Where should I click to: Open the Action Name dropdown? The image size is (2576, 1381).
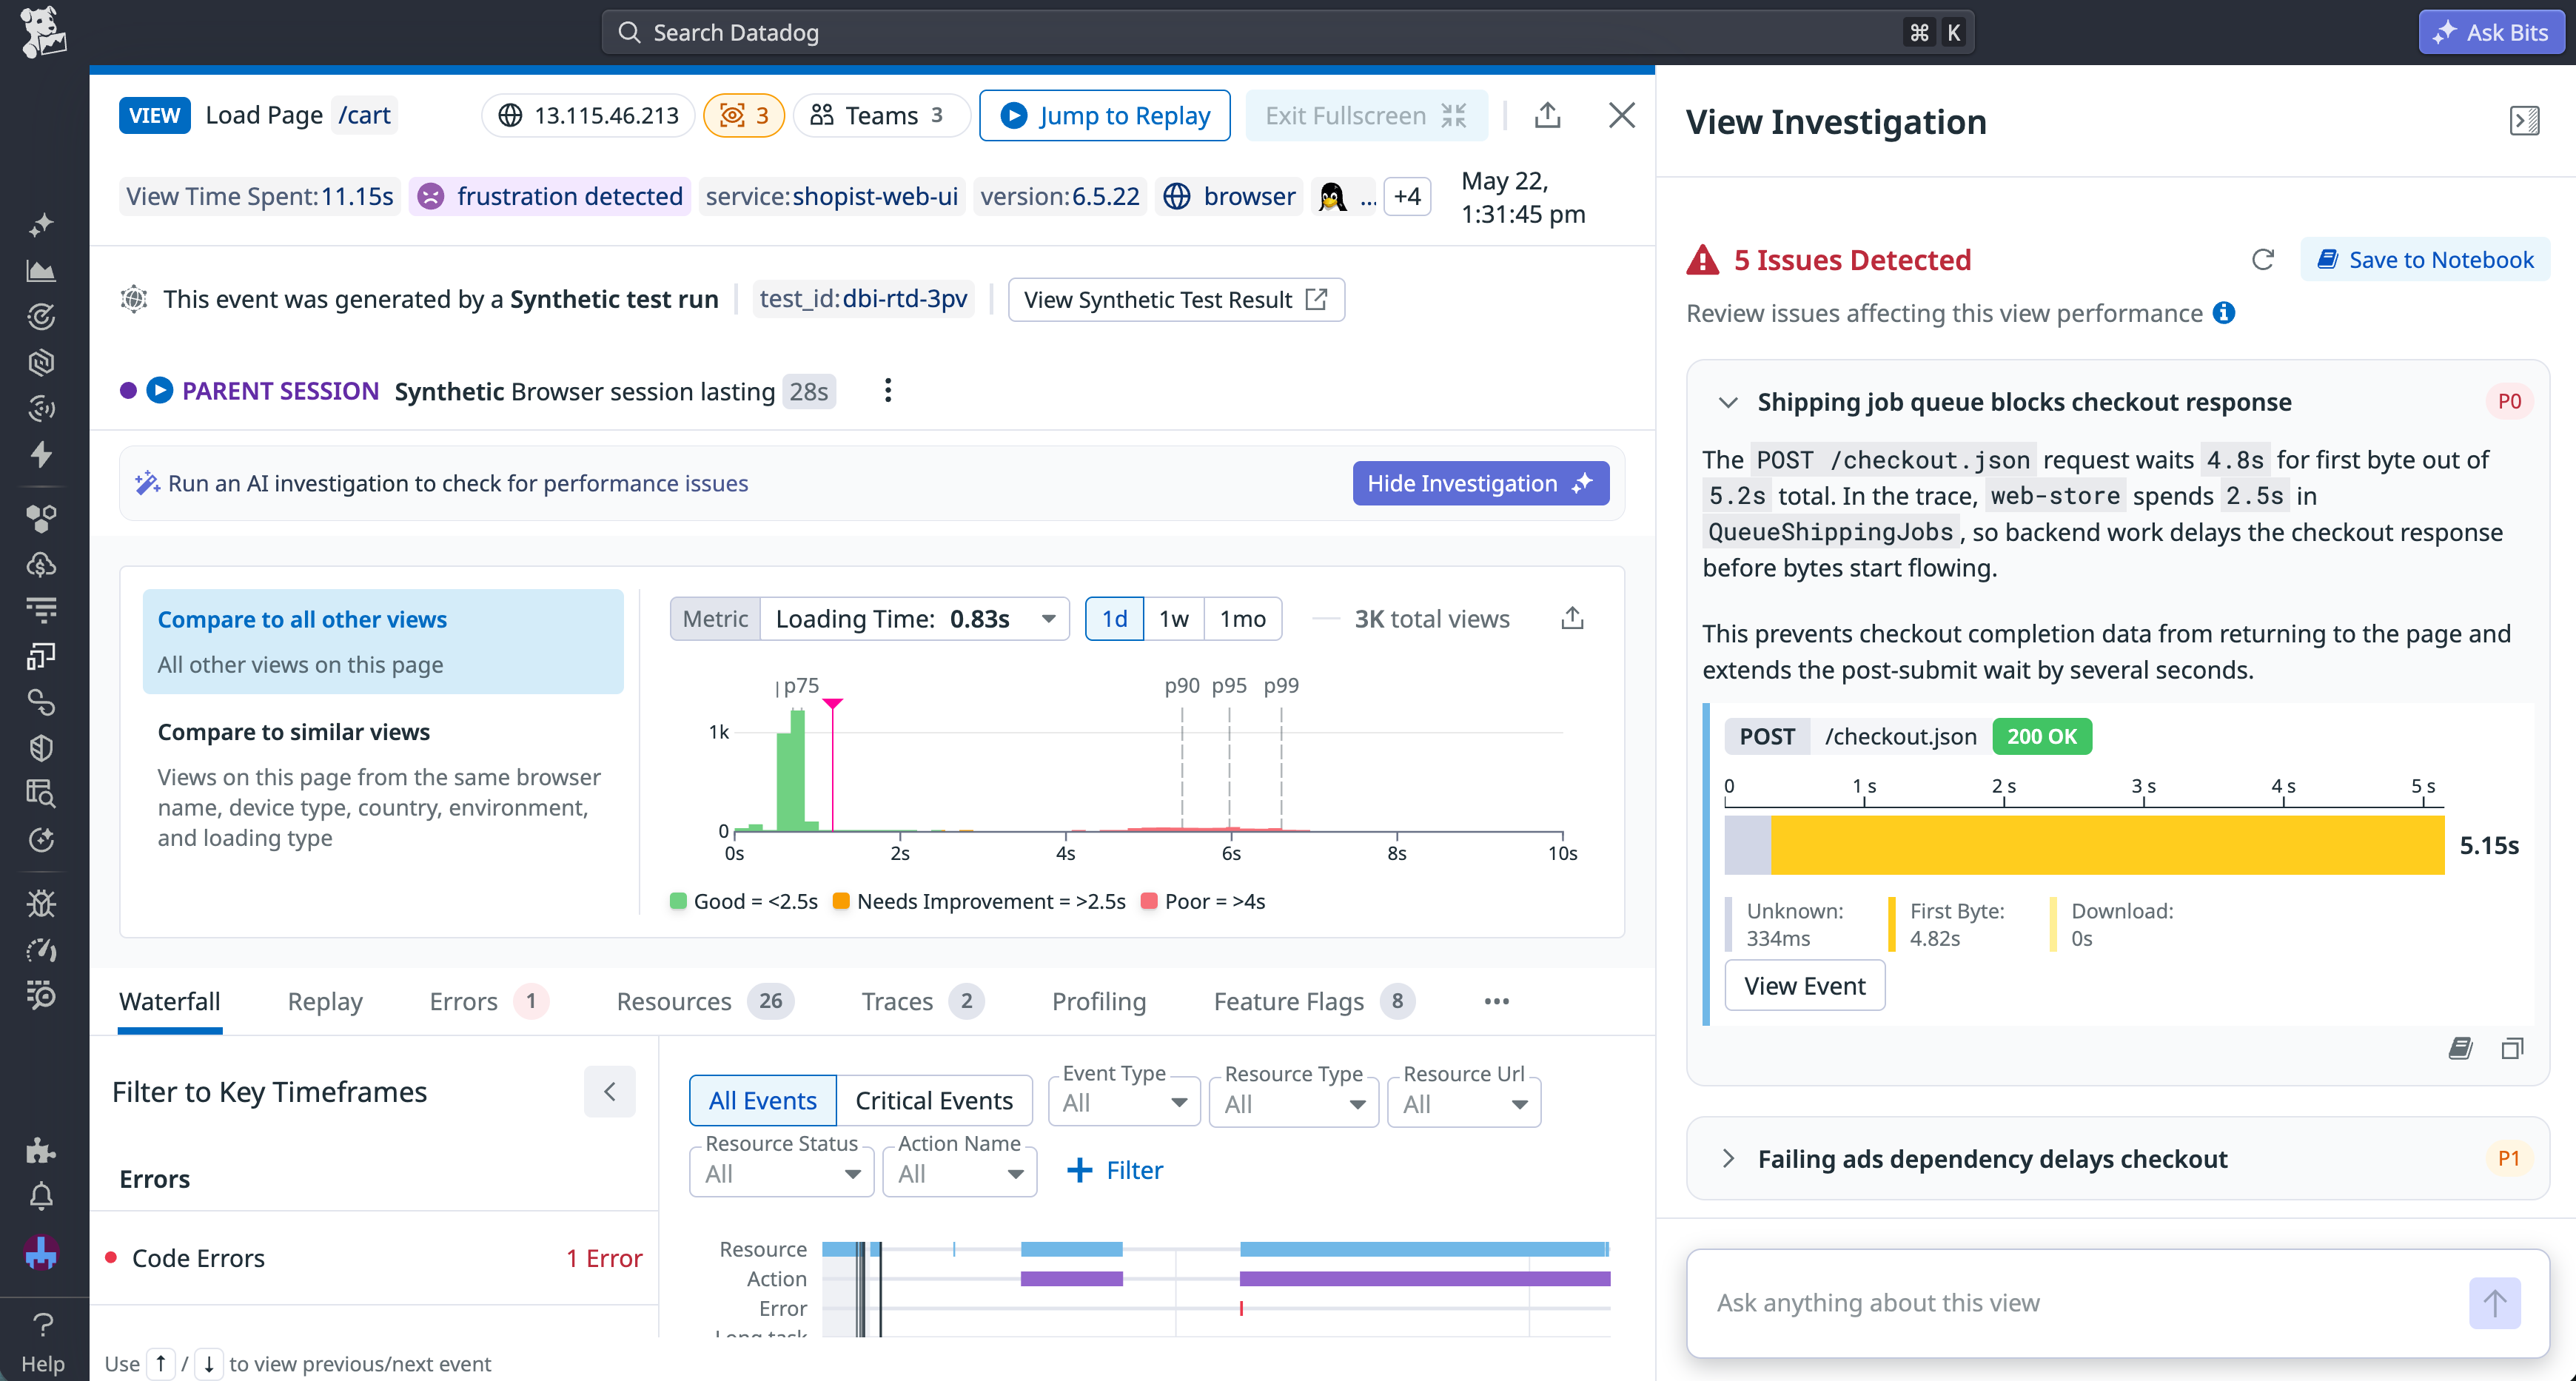(960, 1172)
